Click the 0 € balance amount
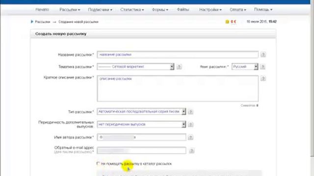Viewport: 314px width, 176px height. 234,22
